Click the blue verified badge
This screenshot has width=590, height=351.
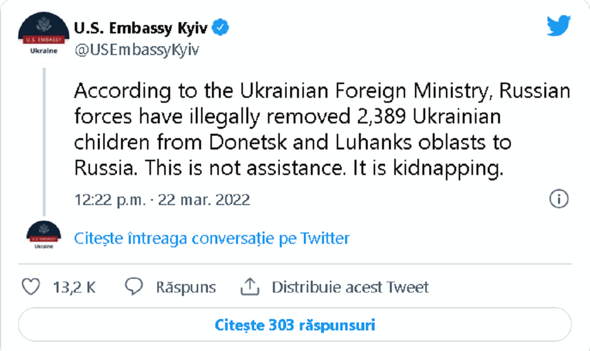pos(221,28)
